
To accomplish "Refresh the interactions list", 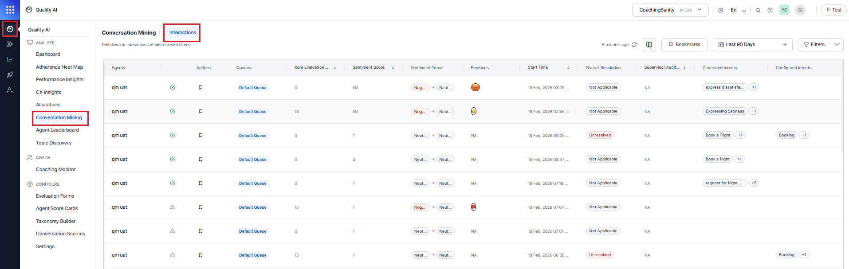I will pos(634,45).
